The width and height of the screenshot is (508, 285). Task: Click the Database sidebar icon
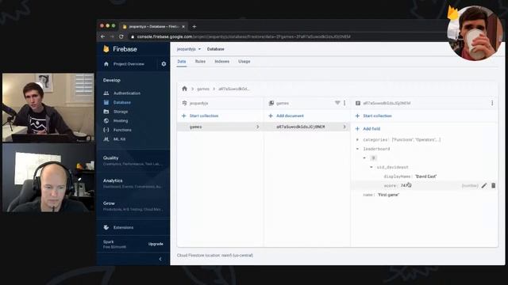(x=106, y=102)
